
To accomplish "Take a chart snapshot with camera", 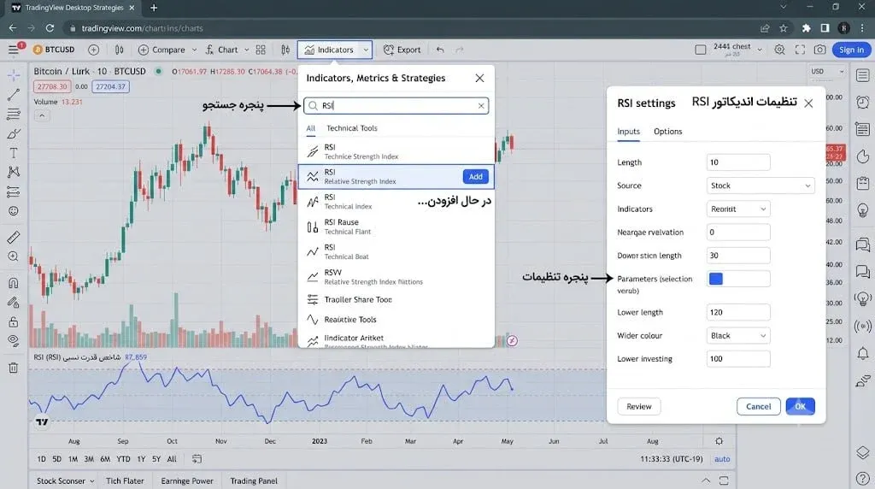I will [819, 50].
